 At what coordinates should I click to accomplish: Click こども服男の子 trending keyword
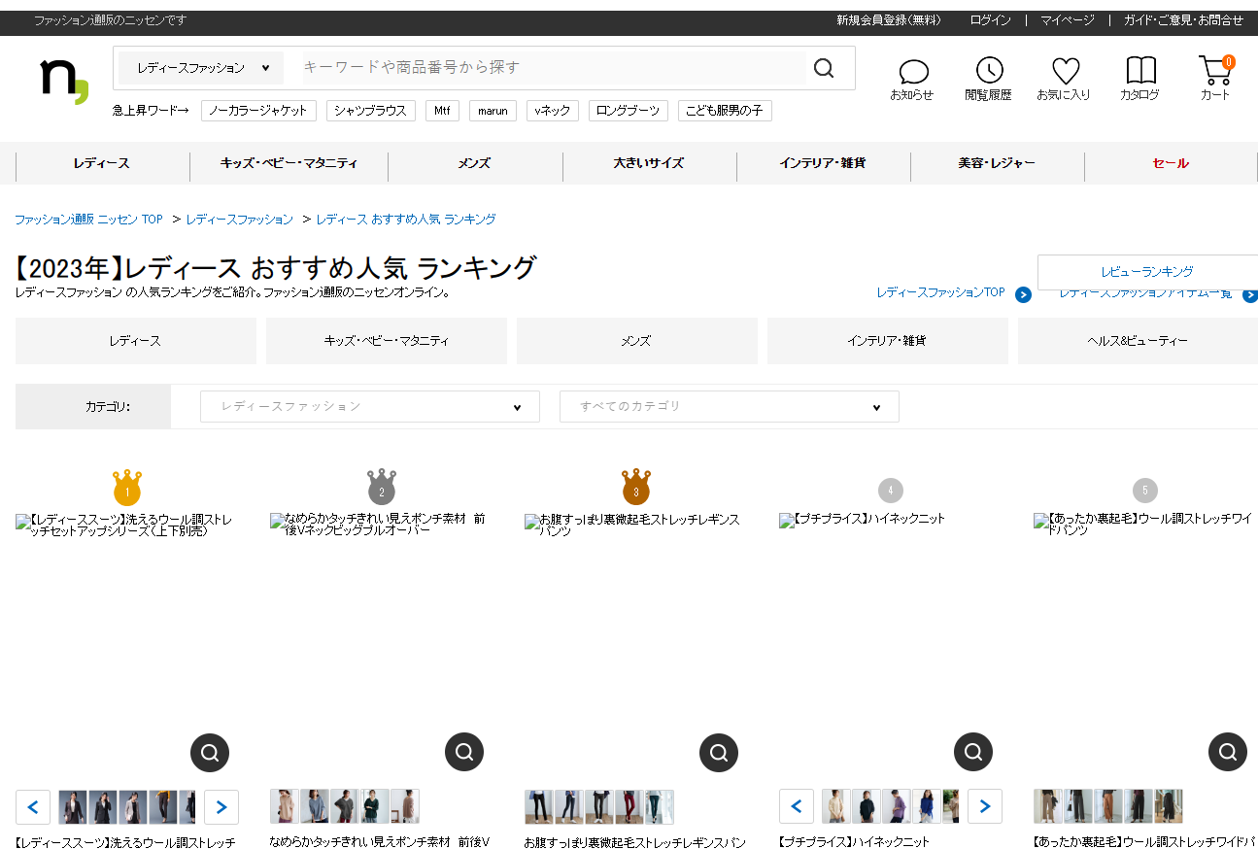725,111
